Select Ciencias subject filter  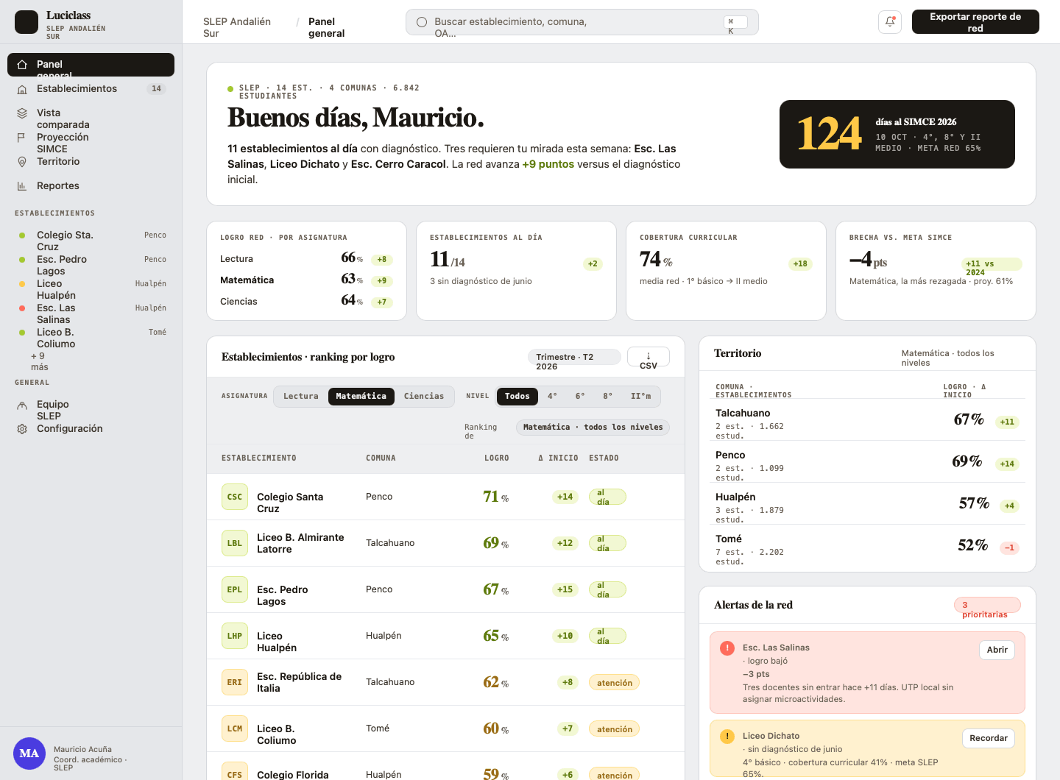click(x=424, y=396)
